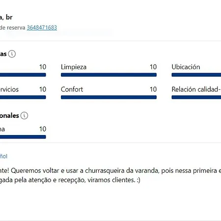Screen dimensions: 221x221
Task: Click the Limpieza rating bar
Action: pos(109,75)
